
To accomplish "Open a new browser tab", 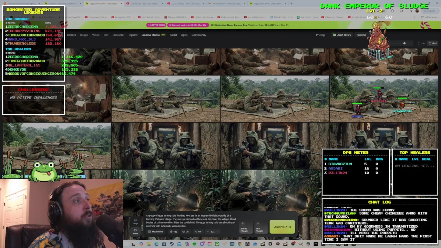I will 291,3.
